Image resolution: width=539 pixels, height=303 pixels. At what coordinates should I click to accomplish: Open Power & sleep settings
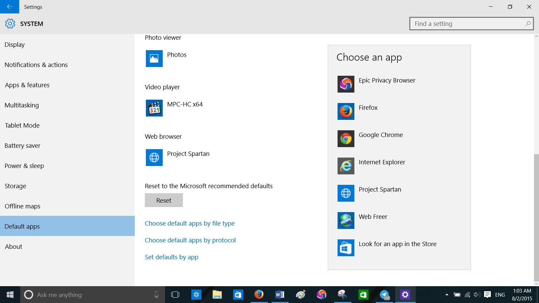(67, 166)
